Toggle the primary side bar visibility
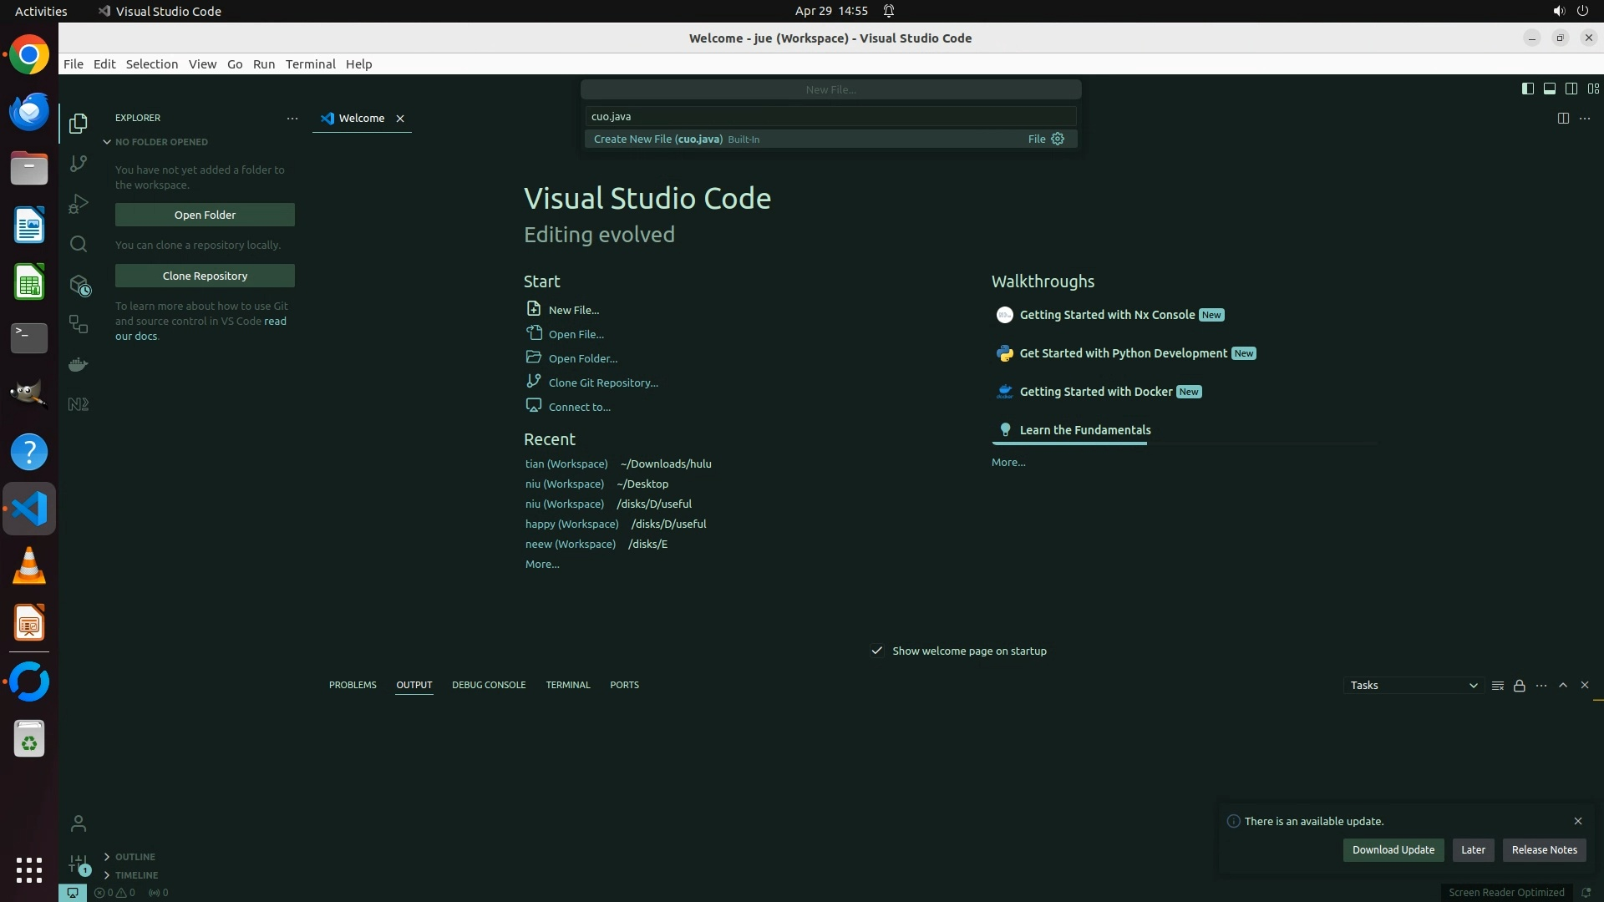The width and height of the screenshot is (1604, 902). click(x=1528, y=89)
